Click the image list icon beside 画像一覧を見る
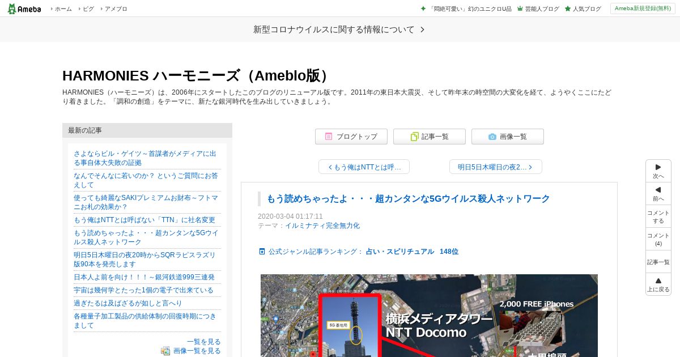 pos(165,351)
